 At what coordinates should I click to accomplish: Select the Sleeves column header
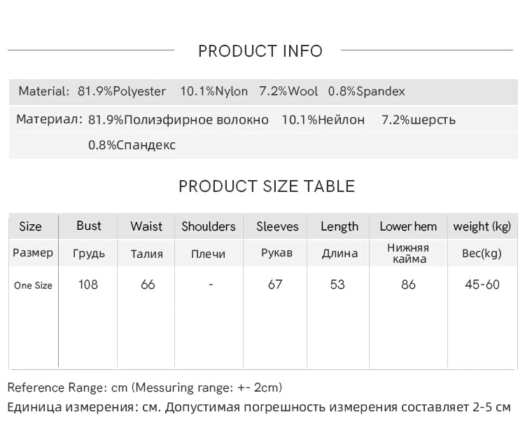pos(277,226)
